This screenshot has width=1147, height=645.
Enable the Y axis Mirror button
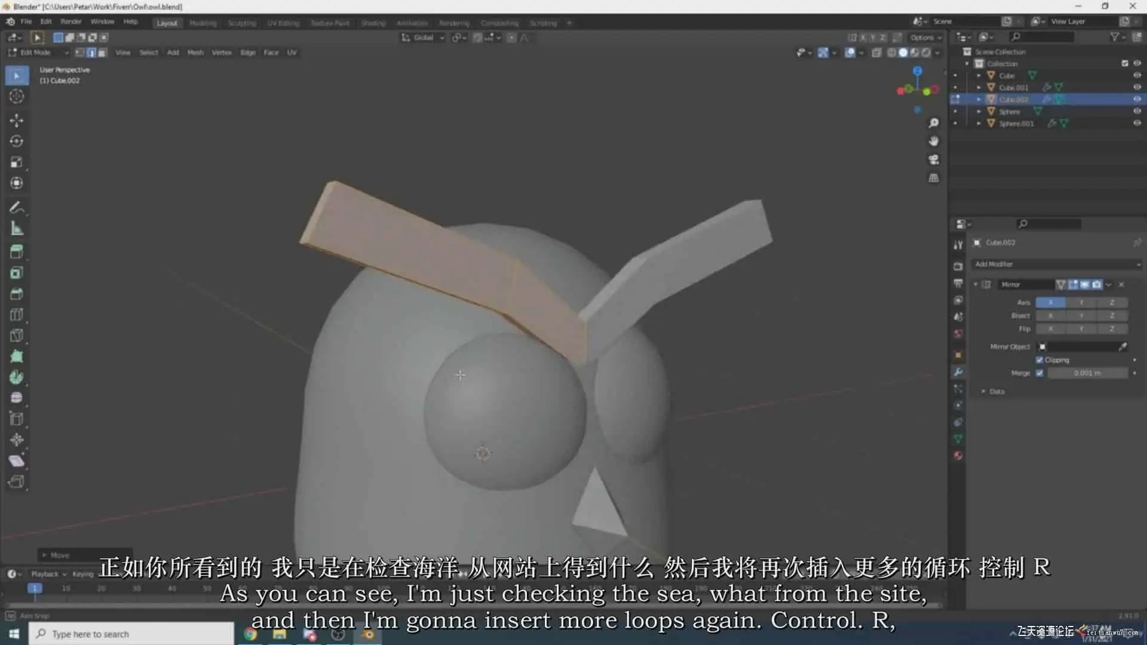pos(1081,303)
